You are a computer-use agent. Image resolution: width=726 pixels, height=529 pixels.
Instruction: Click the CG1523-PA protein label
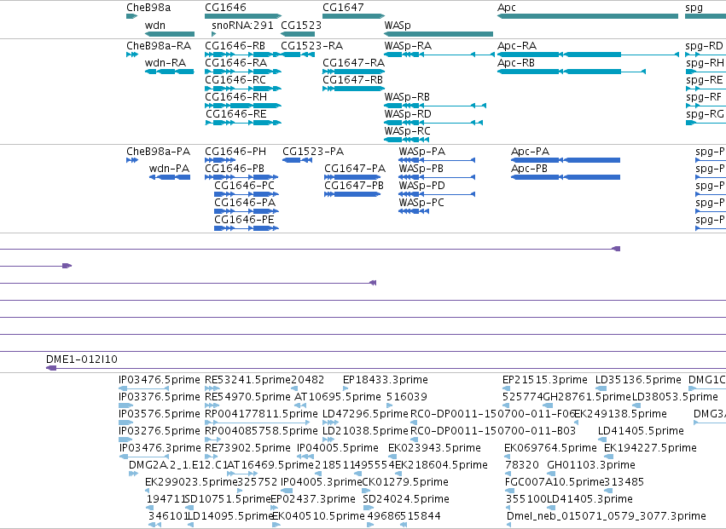tap(313, 152)
